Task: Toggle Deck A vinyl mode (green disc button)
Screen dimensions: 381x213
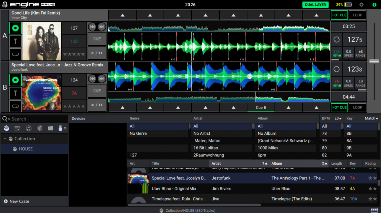Action: click(15, 28)
